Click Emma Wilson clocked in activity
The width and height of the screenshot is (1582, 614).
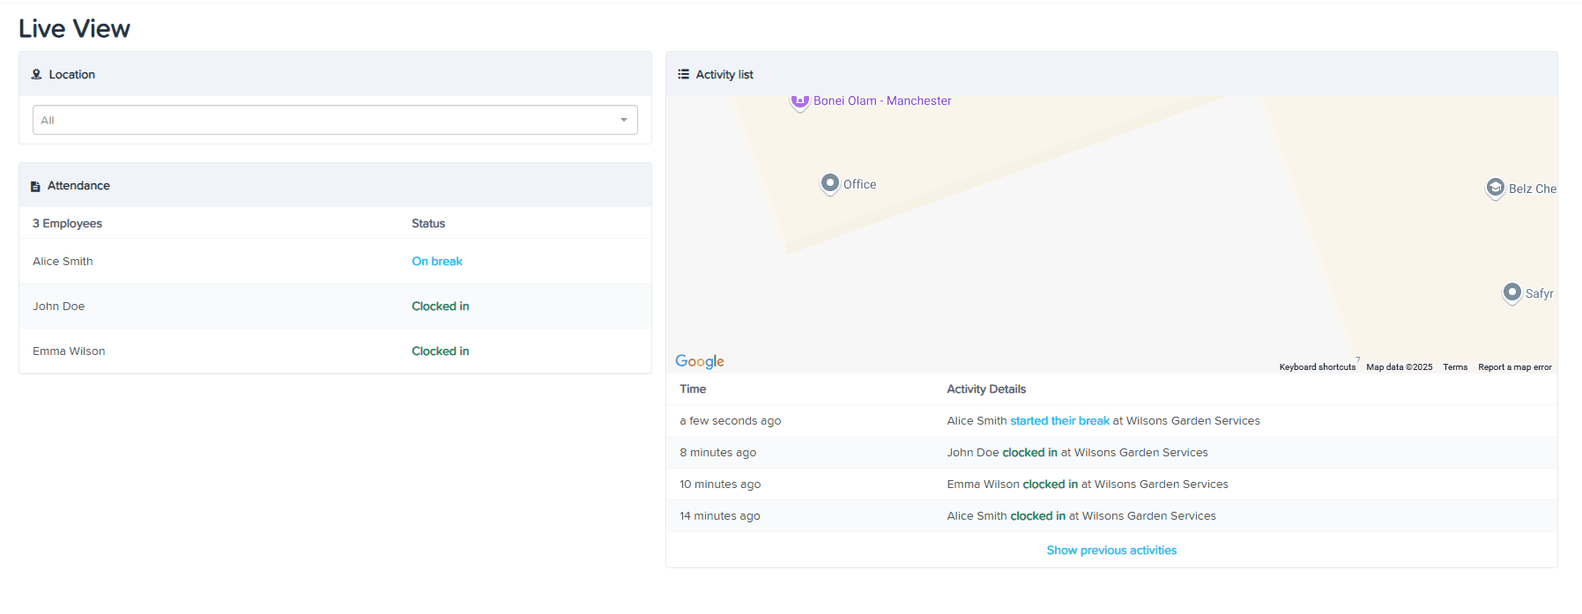click(1088, 485)
